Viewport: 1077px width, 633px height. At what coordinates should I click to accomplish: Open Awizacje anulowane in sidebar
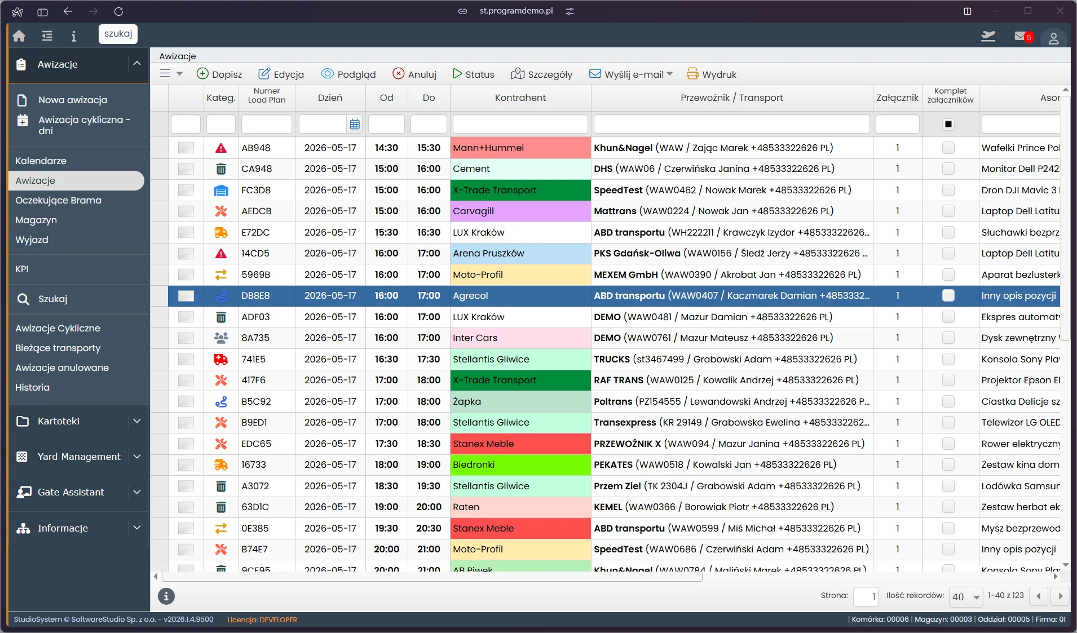tap(62, 368)
